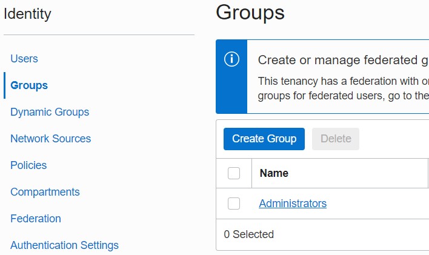Viewport: 429px width, 255px height.
Task: Navigate to Policies
Action: click(x=28, y=165)
